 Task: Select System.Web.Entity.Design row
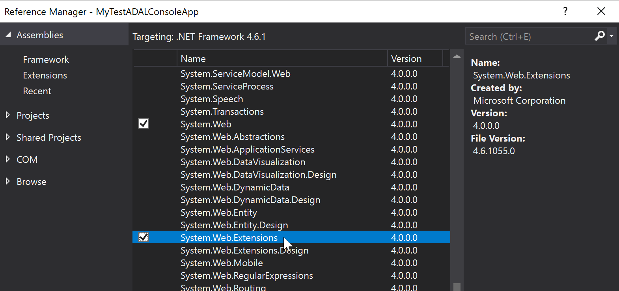[x=291, y=225]
